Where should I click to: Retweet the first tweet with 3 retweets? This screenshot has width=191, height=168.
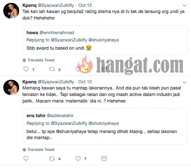[52, 69]
